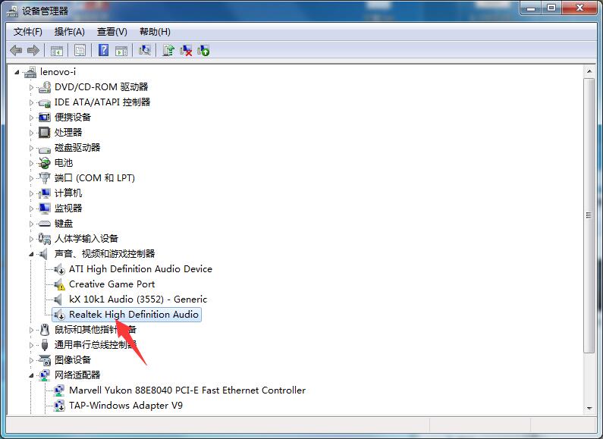Expand the 鼠标和其他指针设备 node
603x439 pixels.
[x=32, y=330]
